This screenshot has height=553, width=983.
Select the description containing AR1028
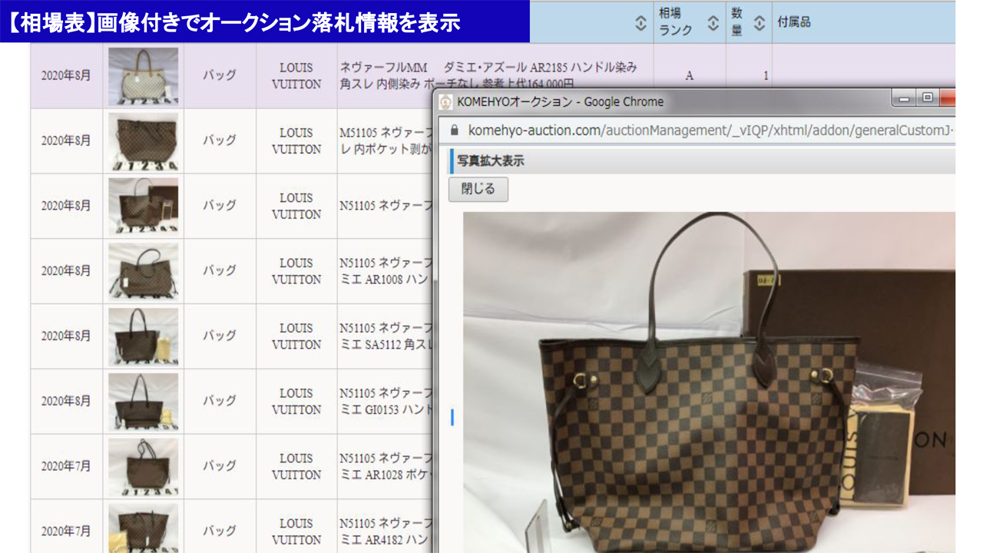(x=385, y=467)
